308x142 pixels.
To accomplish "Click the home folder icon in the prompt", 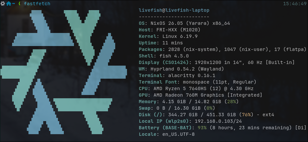I will pyautogui.click(x=9, y=4).
